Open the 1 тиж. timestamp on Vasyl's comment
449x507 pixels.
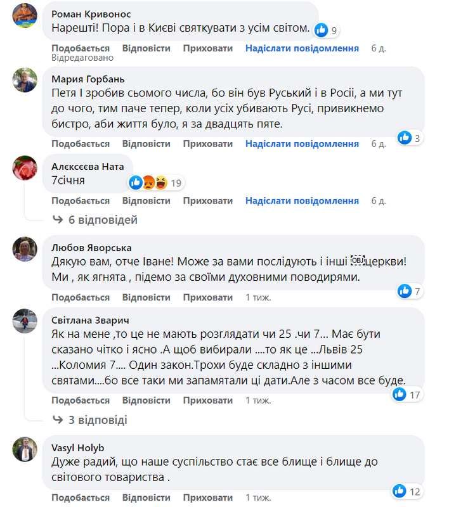(x=257, y=498)
